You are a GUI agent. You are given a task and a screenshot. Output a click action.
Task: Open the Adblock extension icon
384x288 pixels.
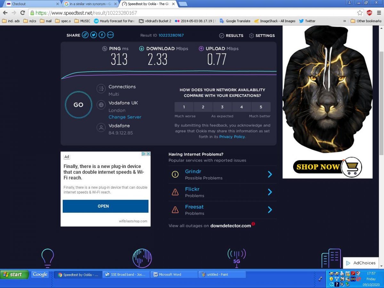coord(369,13)
